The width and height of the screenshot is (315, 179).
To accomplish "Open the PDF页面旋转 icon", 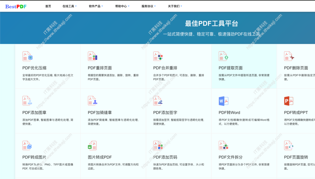I will tap(289, 145).
